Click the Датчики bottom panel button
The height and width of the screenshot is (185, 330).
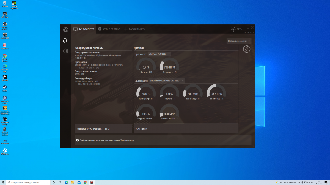point(186,129)
